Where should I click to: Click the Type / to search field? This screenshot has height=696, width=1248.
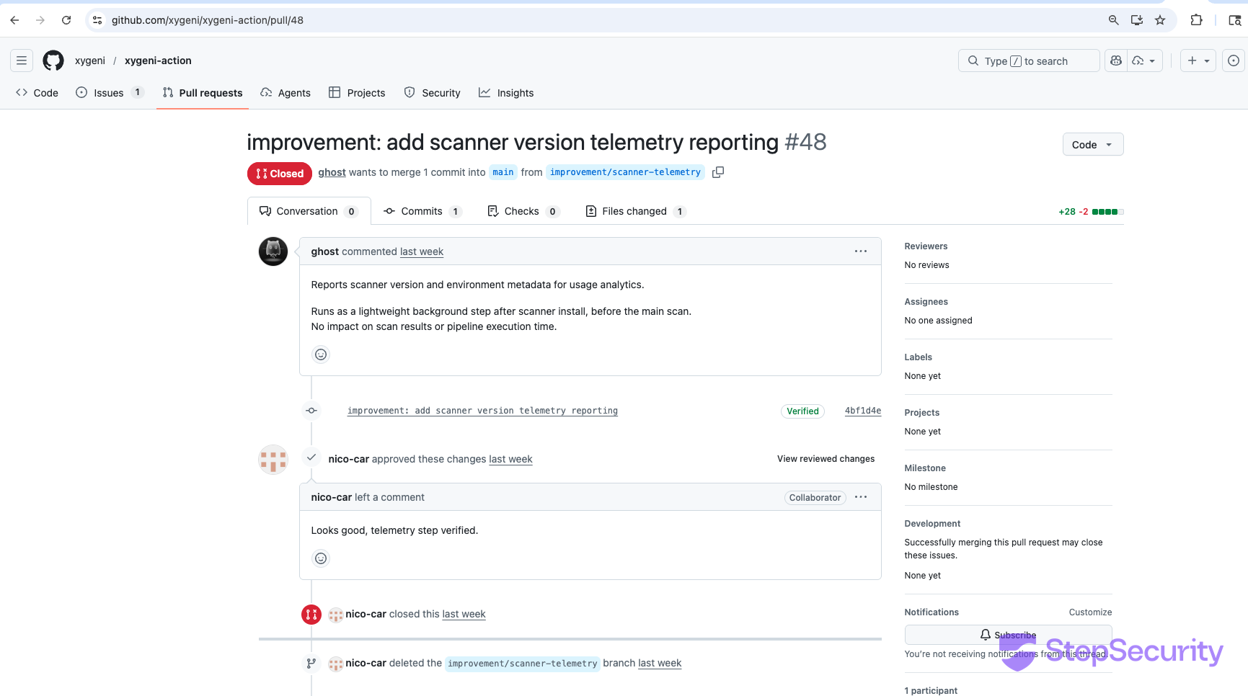tap(1029, 61)
